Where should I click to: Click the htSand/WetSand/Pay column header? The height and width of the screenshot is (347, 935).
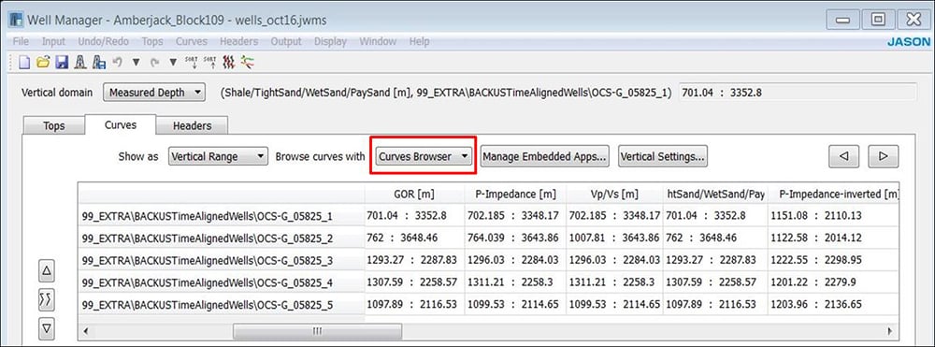coord(715,195)
